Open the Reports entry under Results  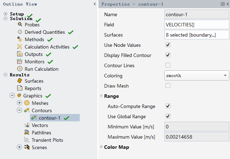(33, 88)
